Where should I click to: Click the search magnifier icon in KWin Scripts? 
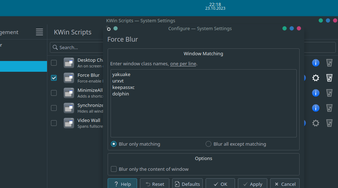coord(55,47)
